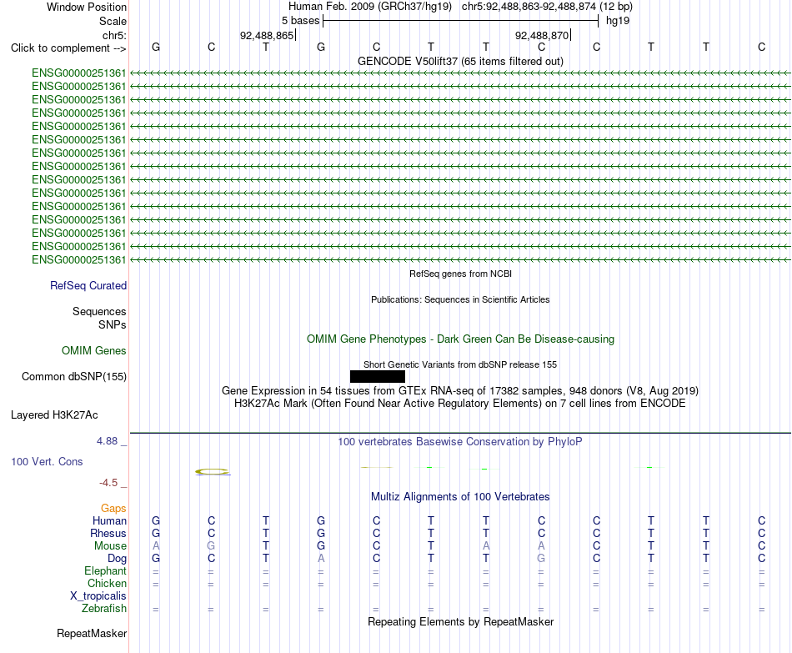
Task: Select the Human species label
Action: pyautogui.click(x=109, y=521)
